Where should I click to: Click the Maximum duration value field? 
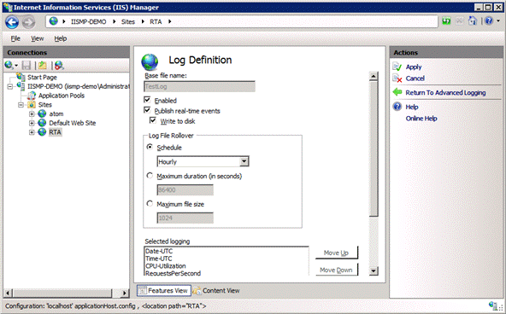point(185,189)
